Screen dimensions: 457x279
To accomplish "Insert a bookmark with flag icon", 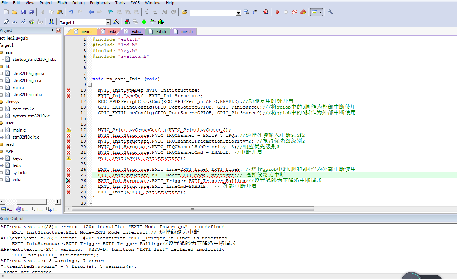I will pos(111,12).
